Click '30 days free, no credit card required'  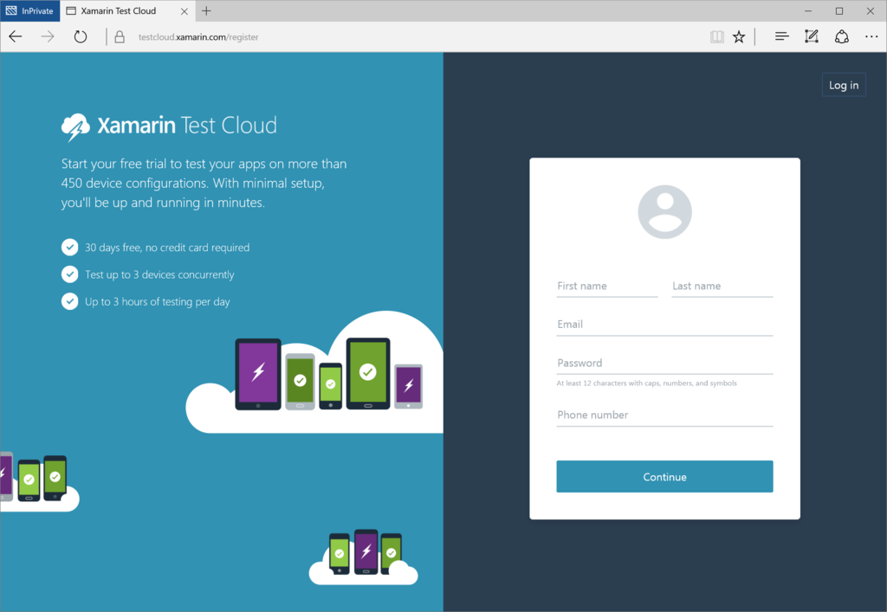click(x=167, y=248)
